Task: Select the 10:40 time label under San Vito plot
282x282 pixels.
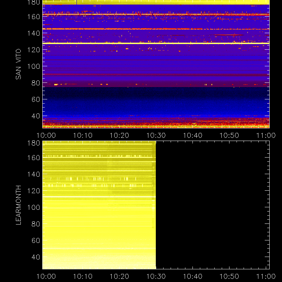Action: coord(192,135)
